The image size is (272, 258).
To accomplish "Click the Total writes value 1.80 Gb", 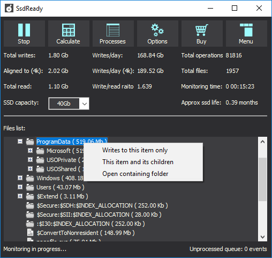I will click(x=58, y=55).
